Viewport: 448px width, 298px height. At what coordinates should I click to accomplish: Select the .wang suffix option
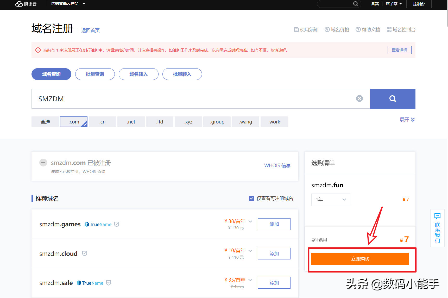click(x=245, y=122)
